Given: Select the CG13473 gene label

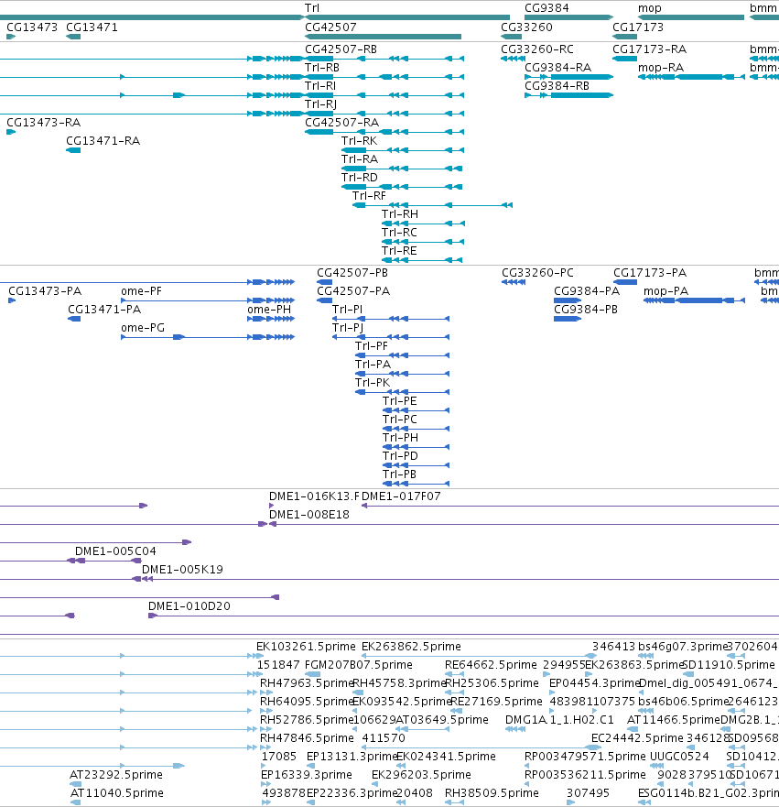Looking at the screenshot, I should point(32,27).
